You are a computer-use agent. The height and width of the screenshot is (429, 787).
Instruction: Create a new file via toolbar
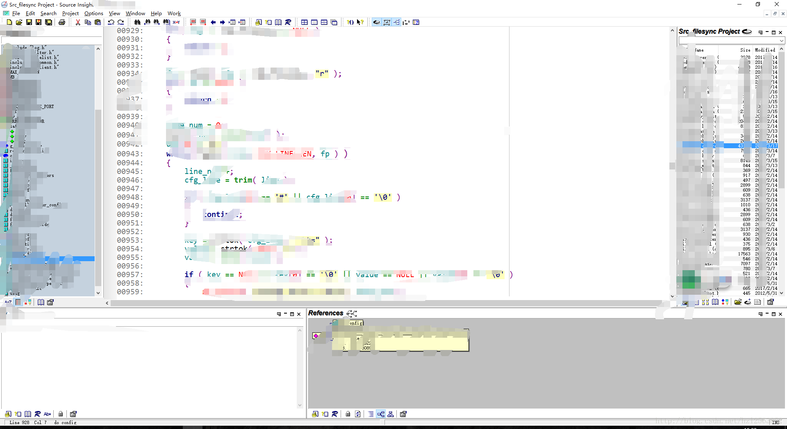pos(9,22)
